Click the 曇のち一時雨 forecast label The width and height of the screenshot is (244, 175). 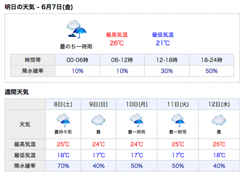76,46
